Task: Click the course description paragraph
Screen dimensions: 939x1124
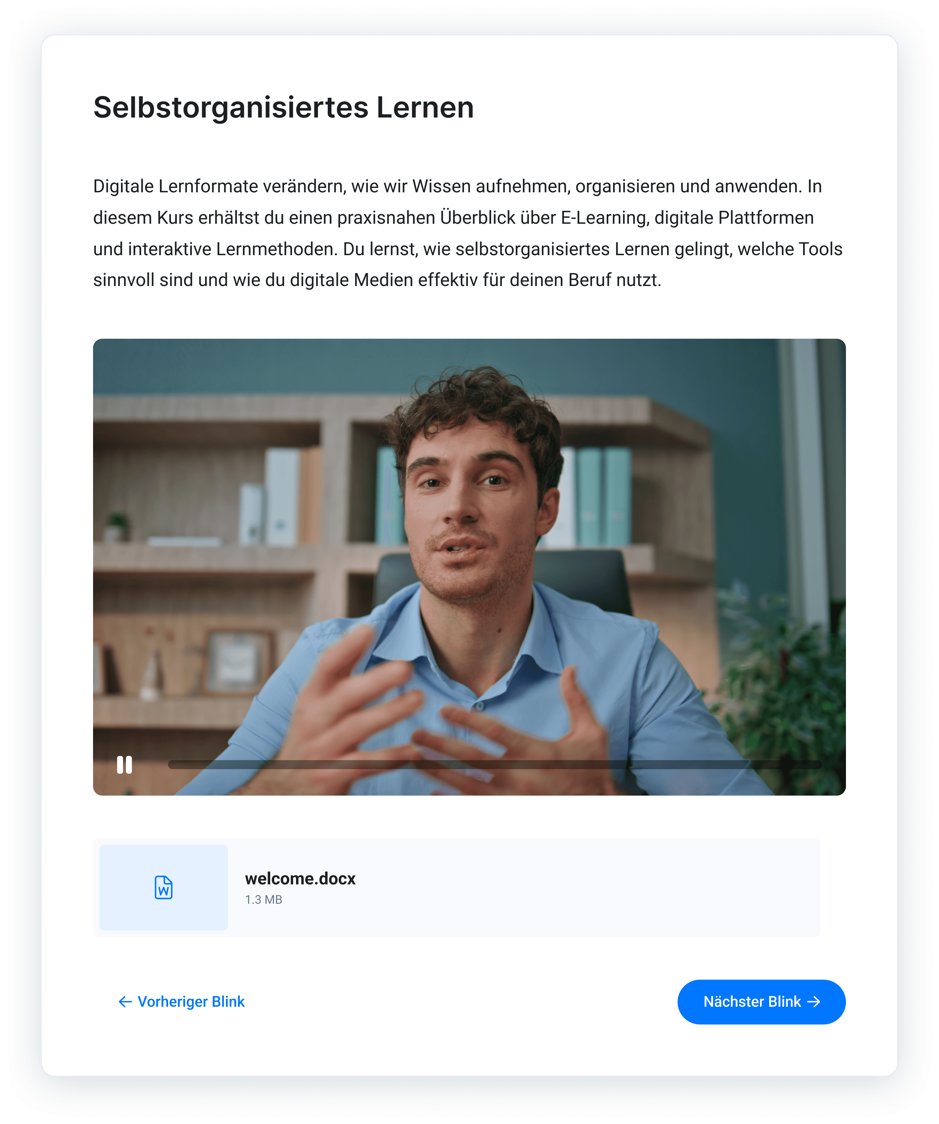Action: pos(468,233)
